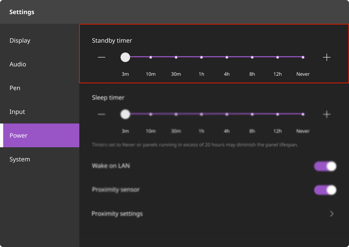Select the Never tick on Standby timer

tap(303, 57)
